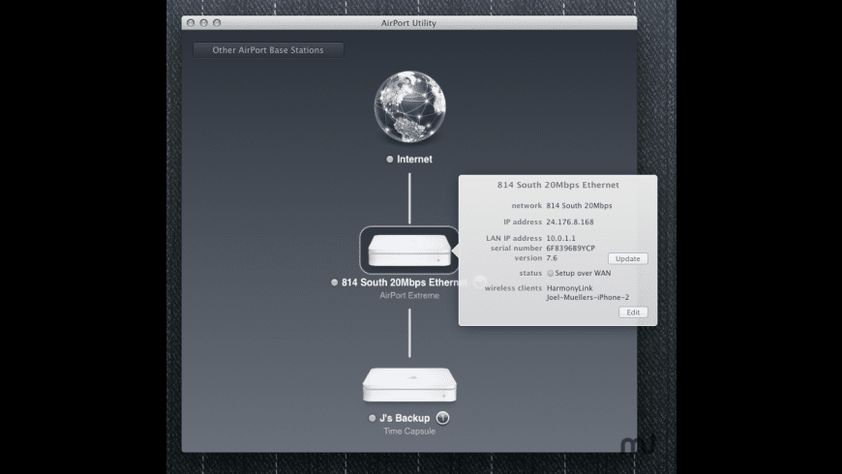Minimize the AirPort Utility window
Viewport: 842px width, 474px height.
point(203,23)
